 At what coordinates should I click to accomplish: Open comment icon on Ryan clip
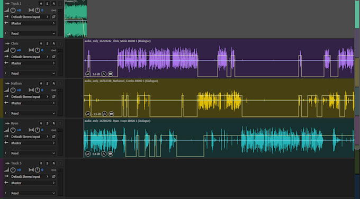111,154
